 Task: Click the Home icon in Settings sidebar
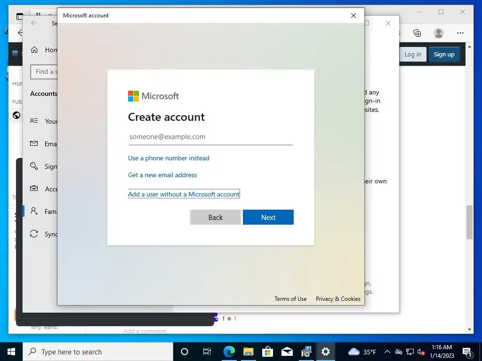(x=34, y=50)
